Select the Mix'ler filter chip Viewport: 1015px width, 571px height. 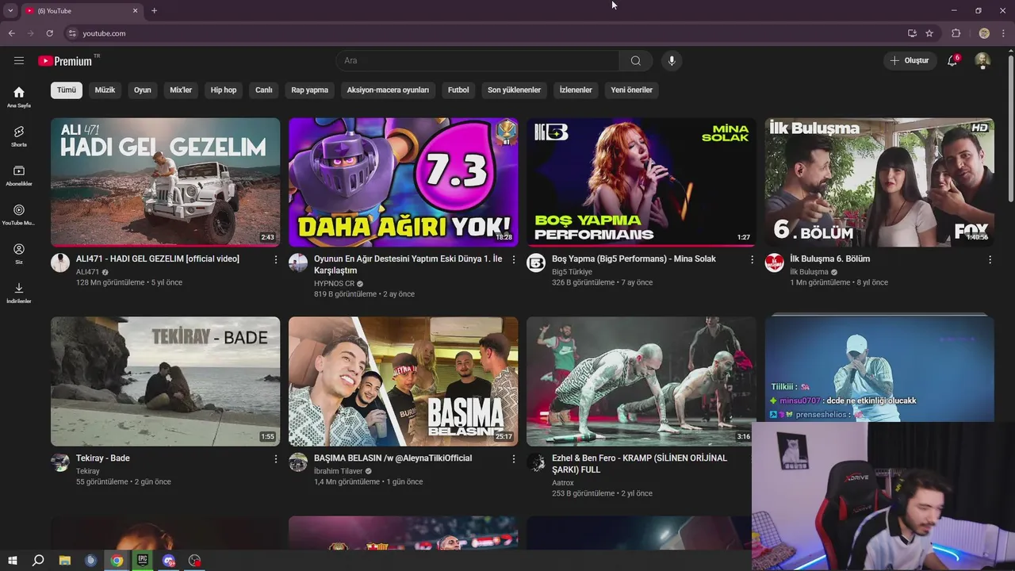[x=181, y=90]
